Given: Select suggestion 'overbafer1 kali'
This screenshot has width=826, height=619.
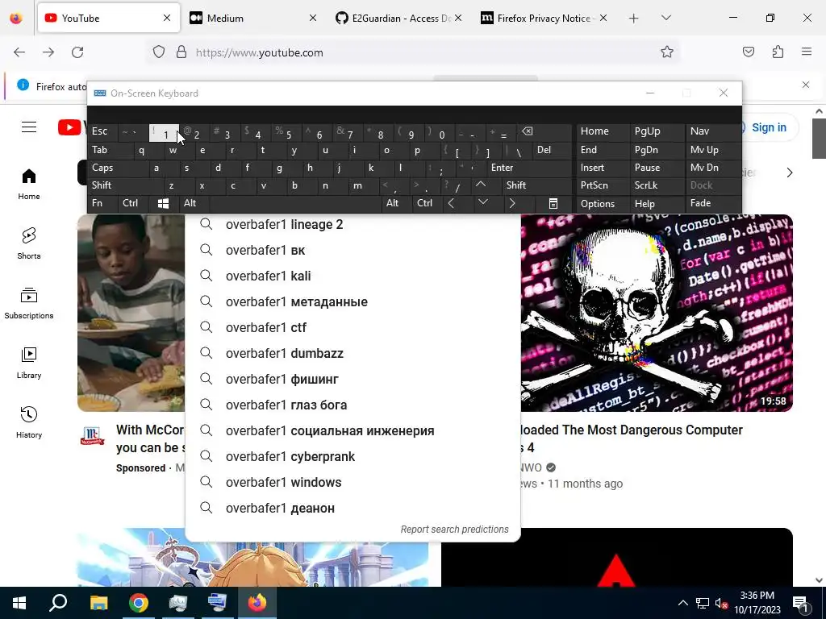Looking at the screenshot, I should 353,276.
